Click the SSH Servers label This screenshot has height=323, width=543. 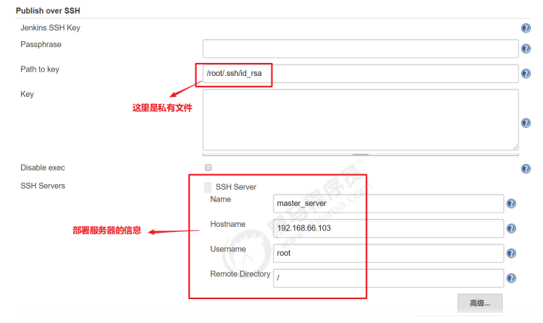[43, 186]
